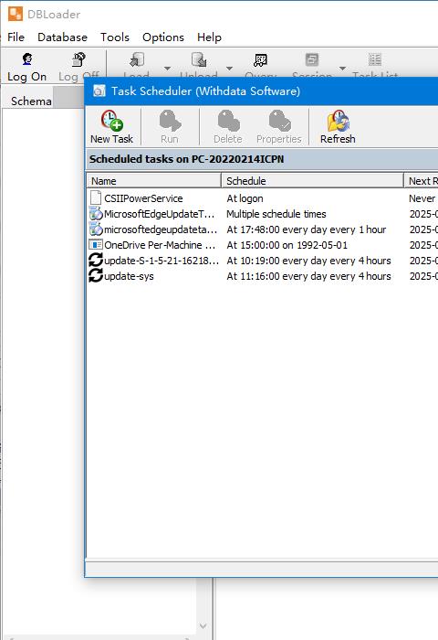Click the Task List icon in toolbar

point(375,59)
